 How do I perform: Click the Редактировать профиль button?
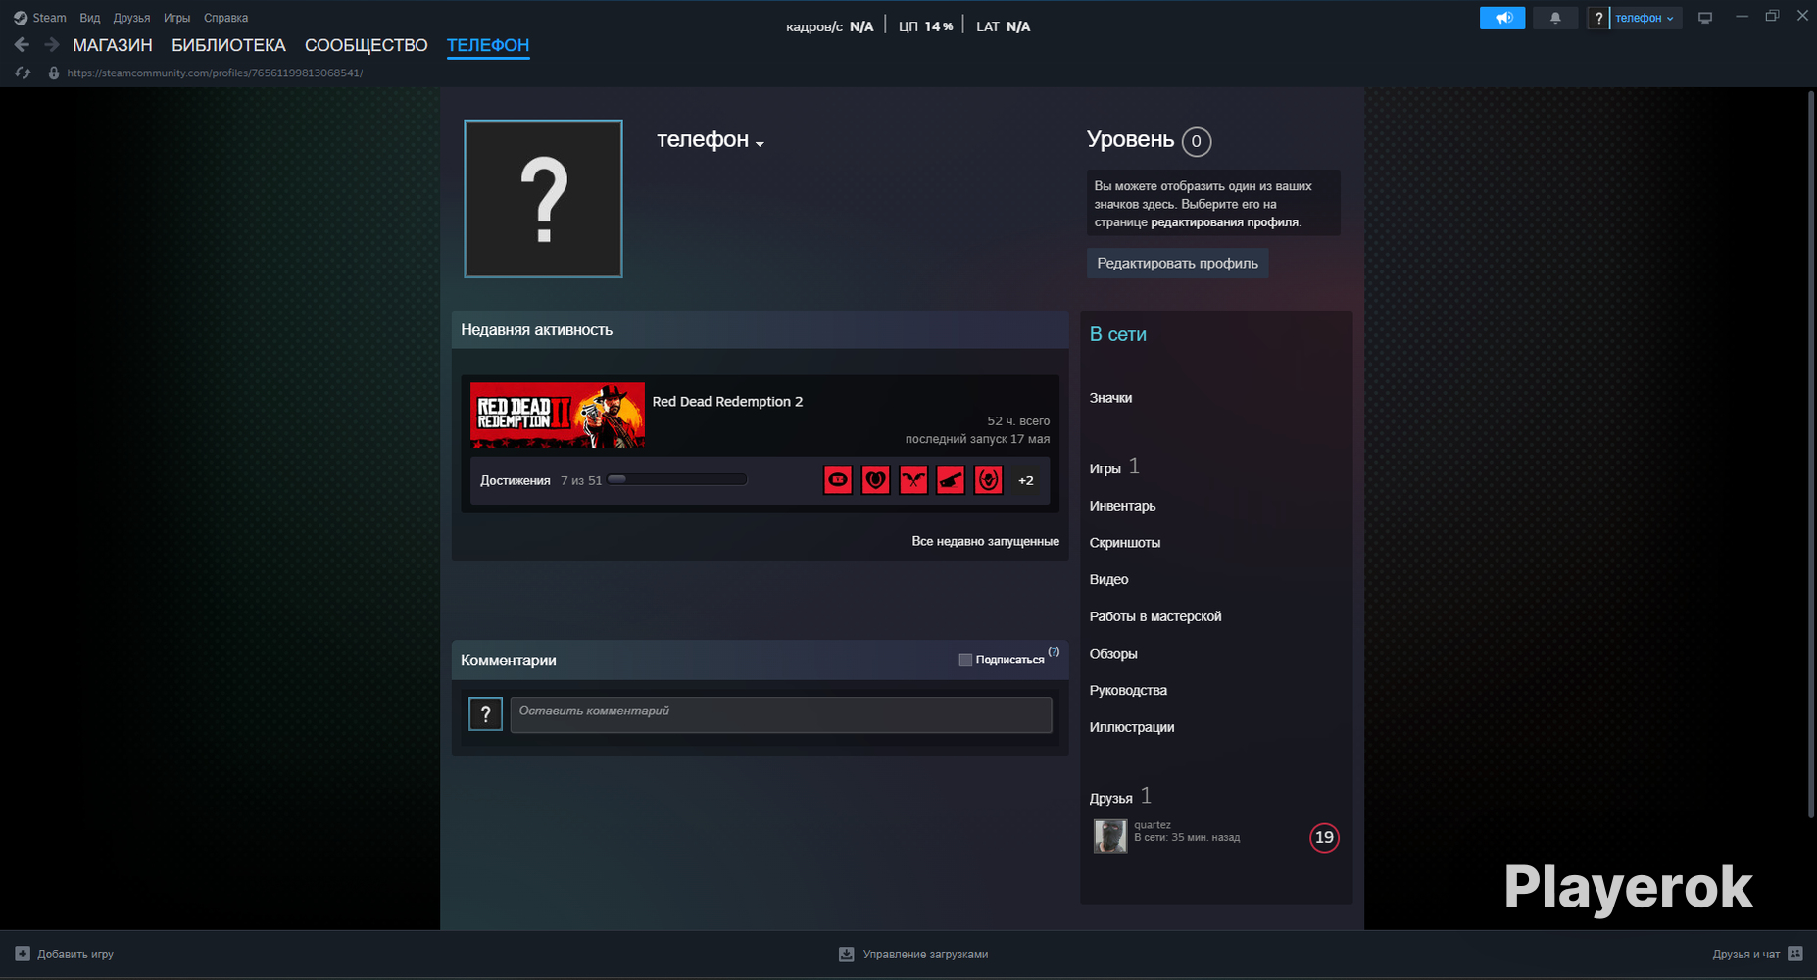click(1177, 263)
